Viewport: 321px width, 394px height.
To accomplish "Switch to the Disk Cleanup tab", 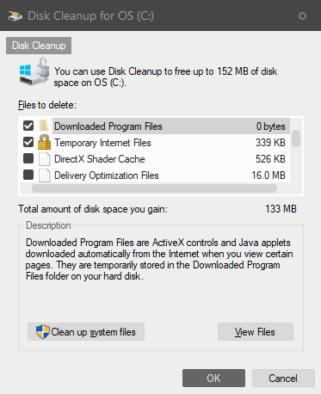I will (x=39, y=46).
